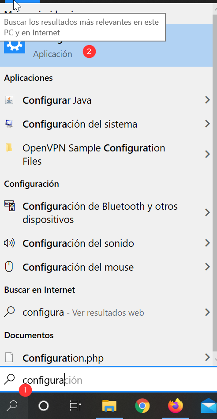217x419 pixels.
Task: Click the Java icon beside Configurar Java
Action: click(9, 100)
